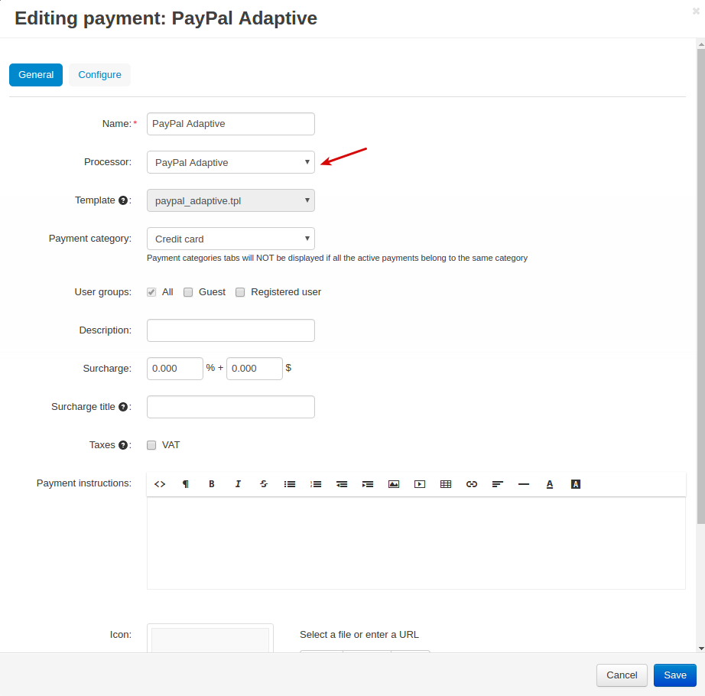
Task: Focus the Surcharge title input field
Action: 231,407
